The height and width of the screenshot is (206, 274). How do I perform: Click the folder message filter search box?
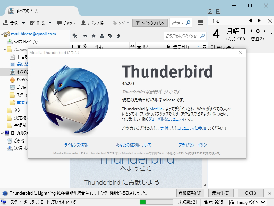[x=185, y=36]
